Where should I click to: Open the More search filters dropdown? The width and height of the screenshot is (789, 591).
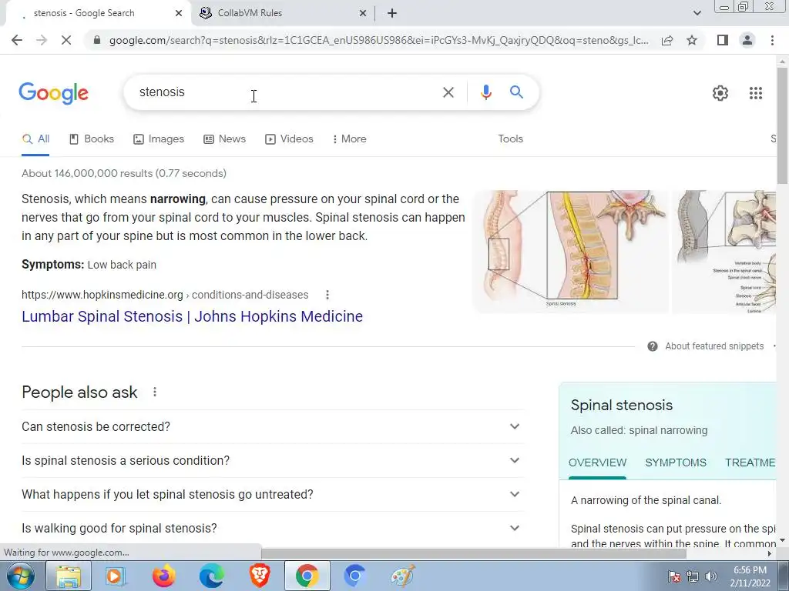point(349,139)
